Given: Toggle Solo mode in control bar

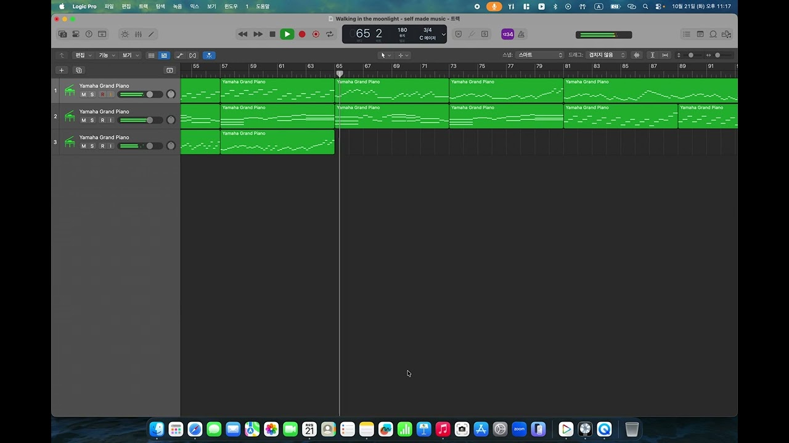Looking at the screenshot, I should coord(485,34).
